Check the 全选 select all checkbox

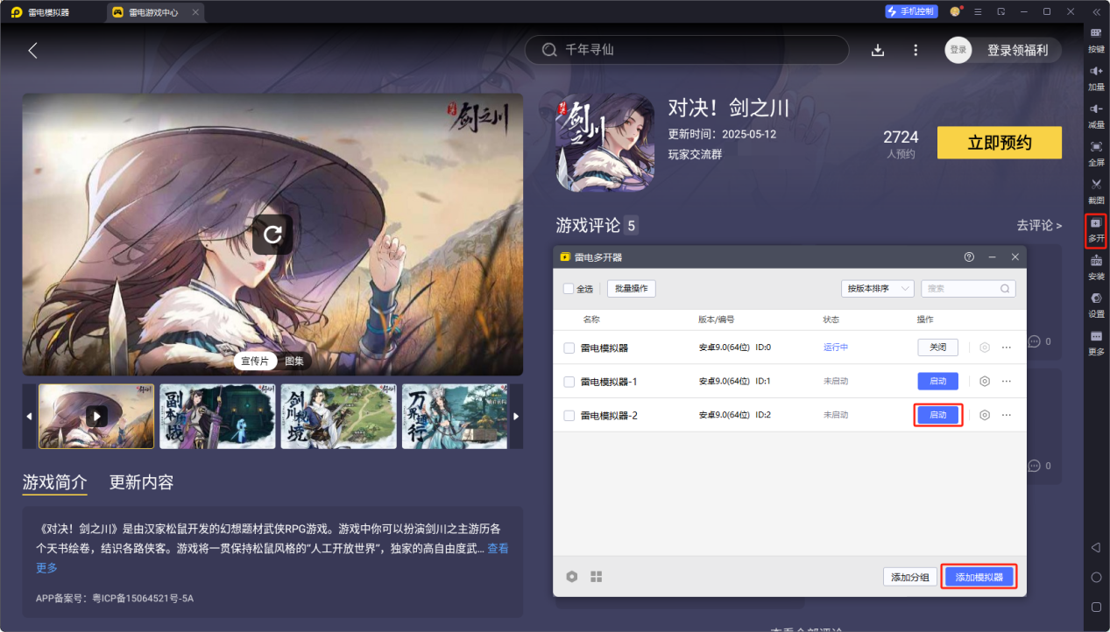569,289
